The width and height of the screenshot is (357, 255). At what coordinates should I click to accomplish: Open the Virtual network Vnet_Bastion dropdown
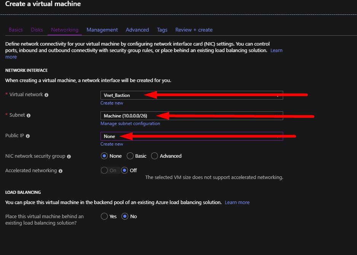[192, 95]
